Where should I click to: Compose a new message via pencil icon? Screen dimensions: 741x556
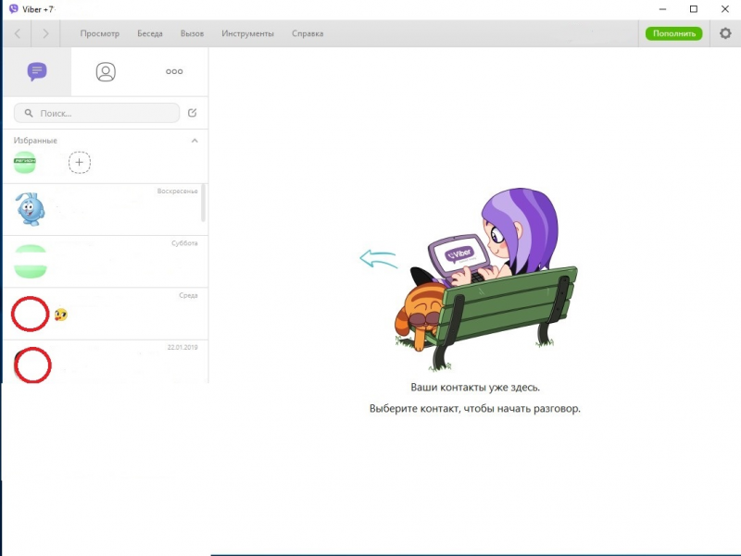tap(194, 112)
